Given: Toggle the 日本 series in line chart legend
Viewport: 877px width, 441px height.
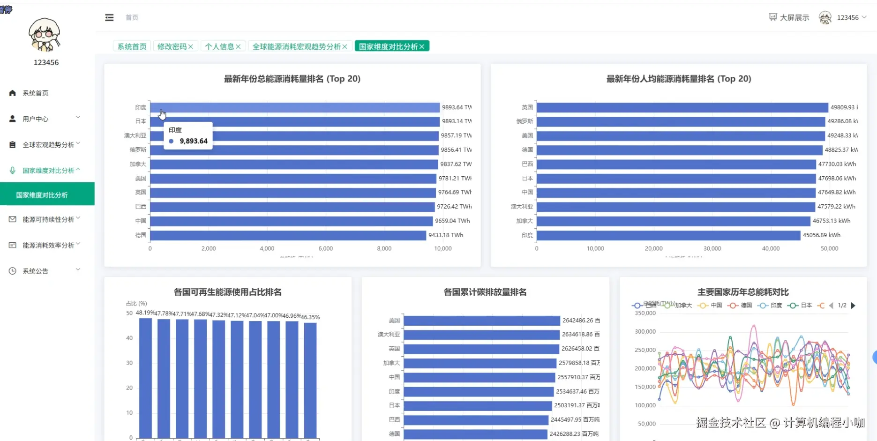Looking at the screenshot, I should (800, 305).
